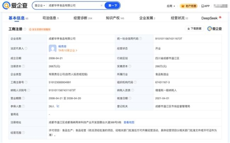Click the help icon next to 工商注册号

coord(26,82)
